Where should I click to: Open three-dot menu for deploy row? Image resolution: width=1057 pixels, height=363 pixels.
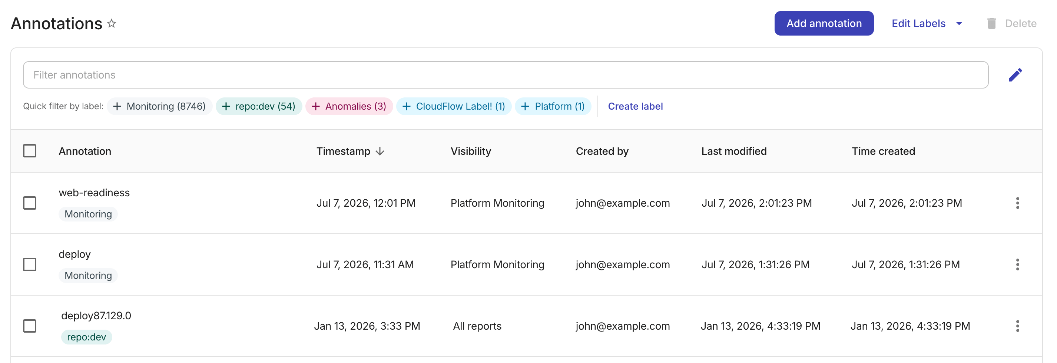tap(1017, 264)
